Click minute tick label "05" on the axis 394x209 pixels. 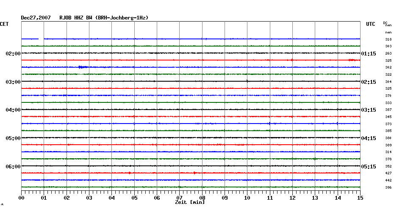coord(134,198)
